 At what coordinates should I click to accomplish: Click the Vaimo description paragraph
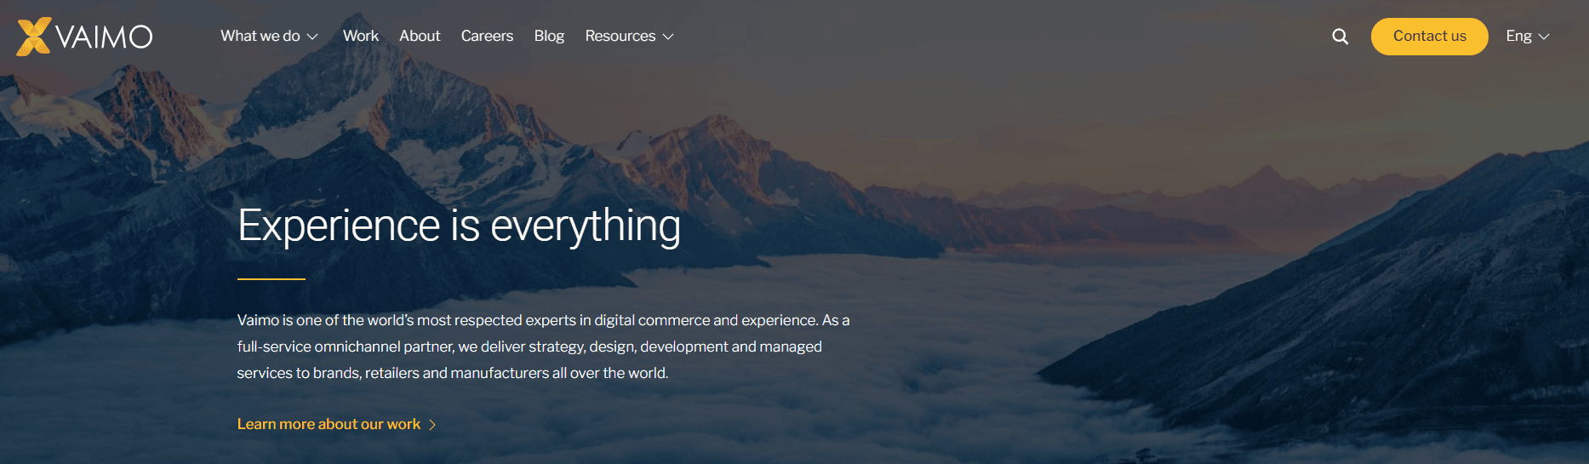543,347
